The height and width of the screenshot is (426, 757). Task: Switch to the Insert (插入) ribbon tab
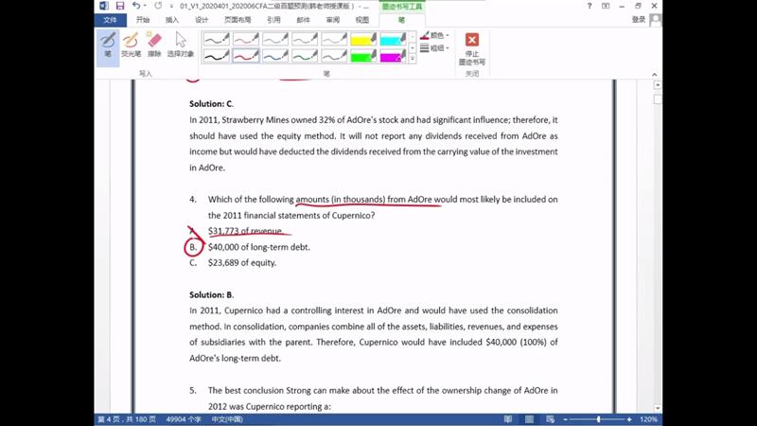[171, 19]
